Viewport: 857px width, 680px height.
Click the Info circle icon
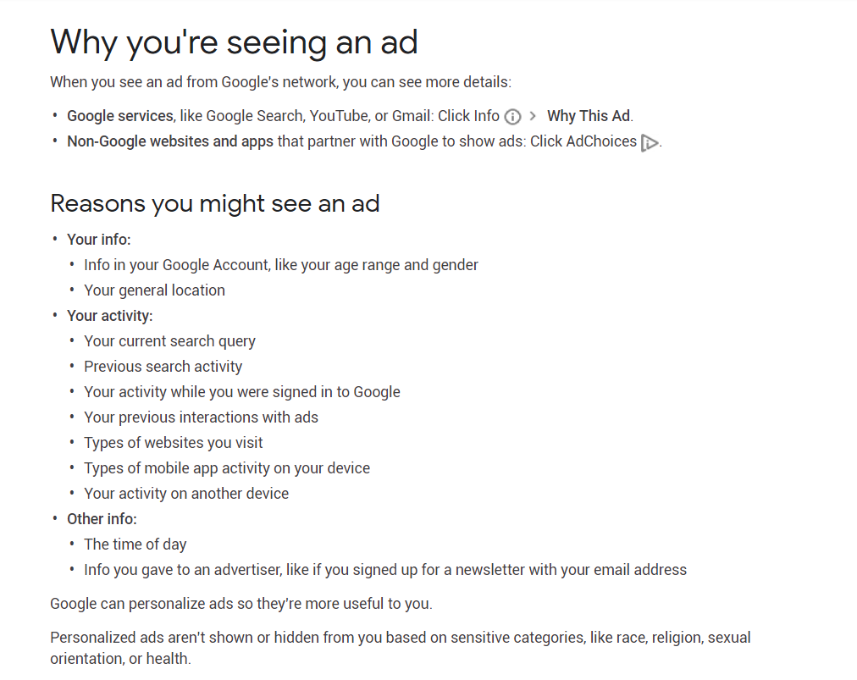coord(512,117)
